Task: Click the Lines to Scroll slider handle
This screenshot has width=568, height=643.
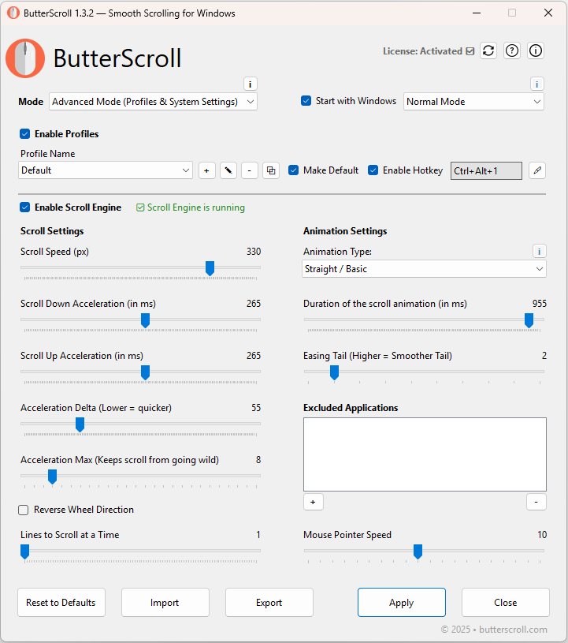Action: point(24,552)
